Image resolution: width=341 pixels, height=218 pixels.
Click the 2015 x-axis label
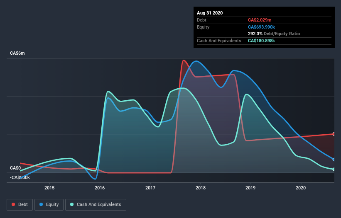[x=49, y=188]
